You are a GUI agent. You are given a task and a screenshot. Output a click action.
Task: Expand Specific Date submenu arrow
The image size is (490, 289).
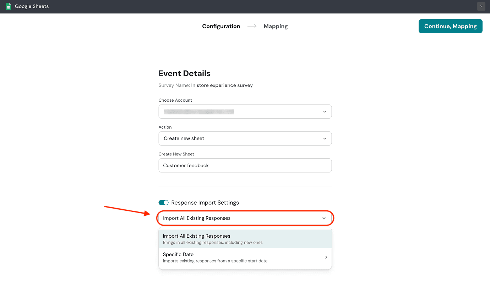point(326,257)
